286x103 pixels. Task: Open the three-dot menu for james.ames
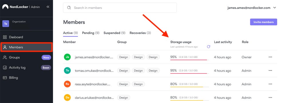click(270, 57)
